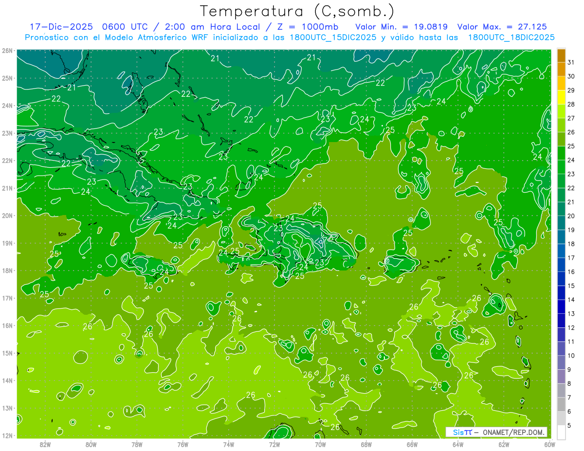The height and width of the screenshot is (451, 584).
Task: Click the '82W' longitude axis label
Action: pos(45,444)
